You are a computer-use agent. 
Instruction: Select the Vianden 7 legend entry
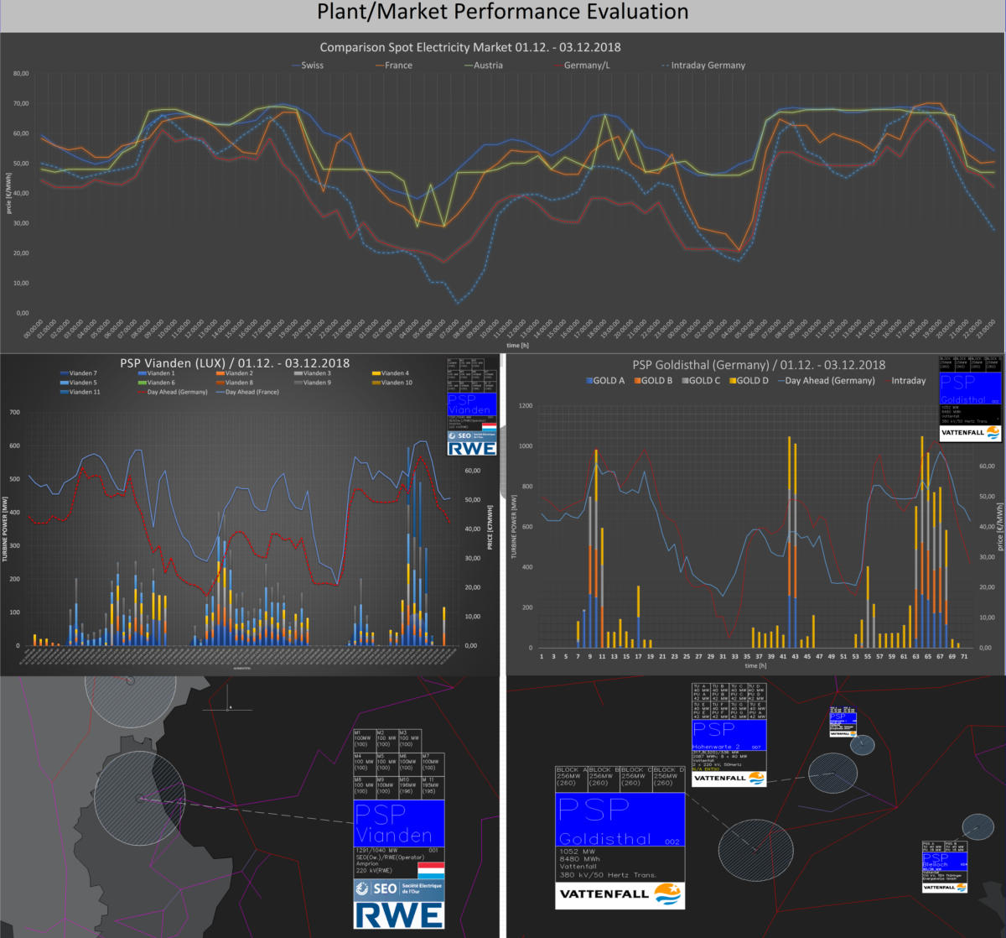point(79,373)
